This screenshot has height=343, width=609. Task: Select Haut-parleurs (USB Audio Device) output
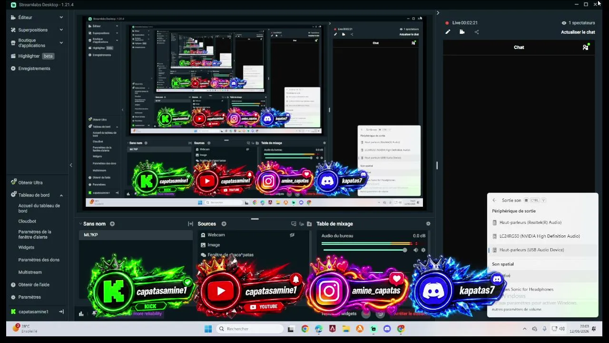[x=542, y=250]
